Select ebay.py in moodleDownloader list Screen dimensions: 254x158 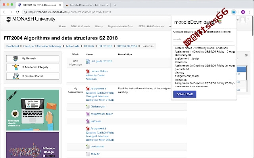(179, 73)
